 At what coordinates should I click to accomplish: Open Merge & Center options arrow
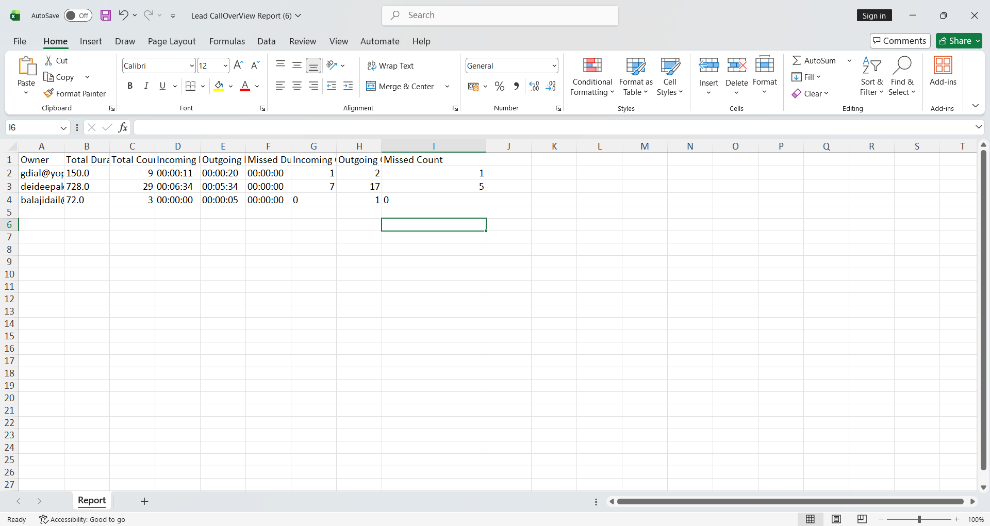(x=447, y=86)
